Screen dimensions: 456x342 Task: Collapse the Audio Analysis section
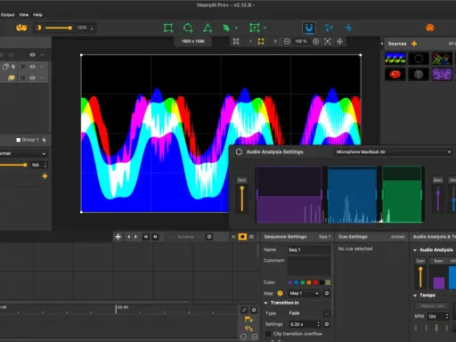[415, 250]
